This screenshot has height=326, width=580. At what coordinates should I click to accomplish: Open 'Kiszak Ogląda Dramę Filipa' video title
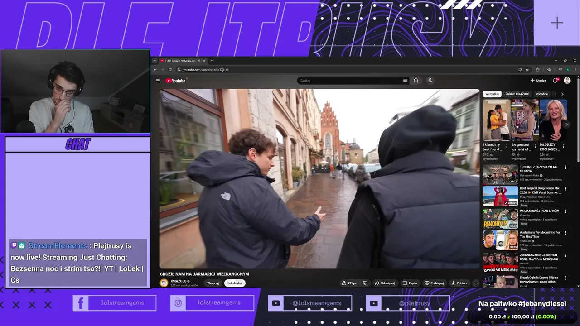pyautogui.click(x=539, y=279)
